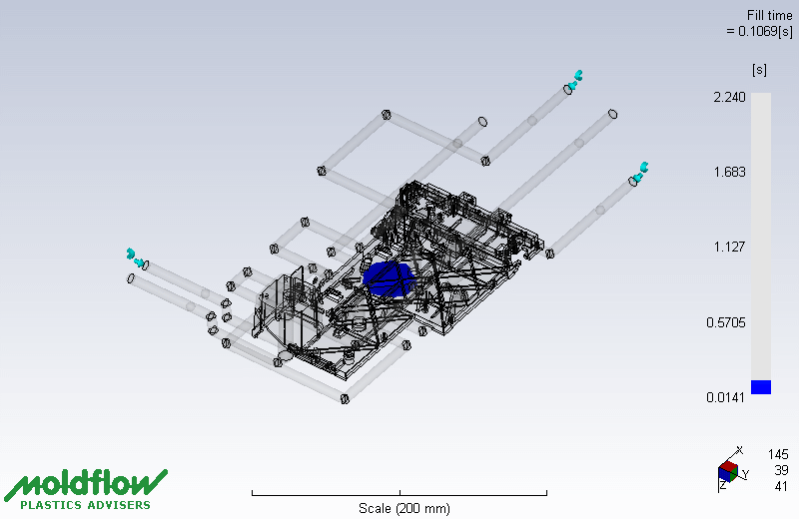
Task: Click the 1.127 legend label
Action: (x=729, y=248)
